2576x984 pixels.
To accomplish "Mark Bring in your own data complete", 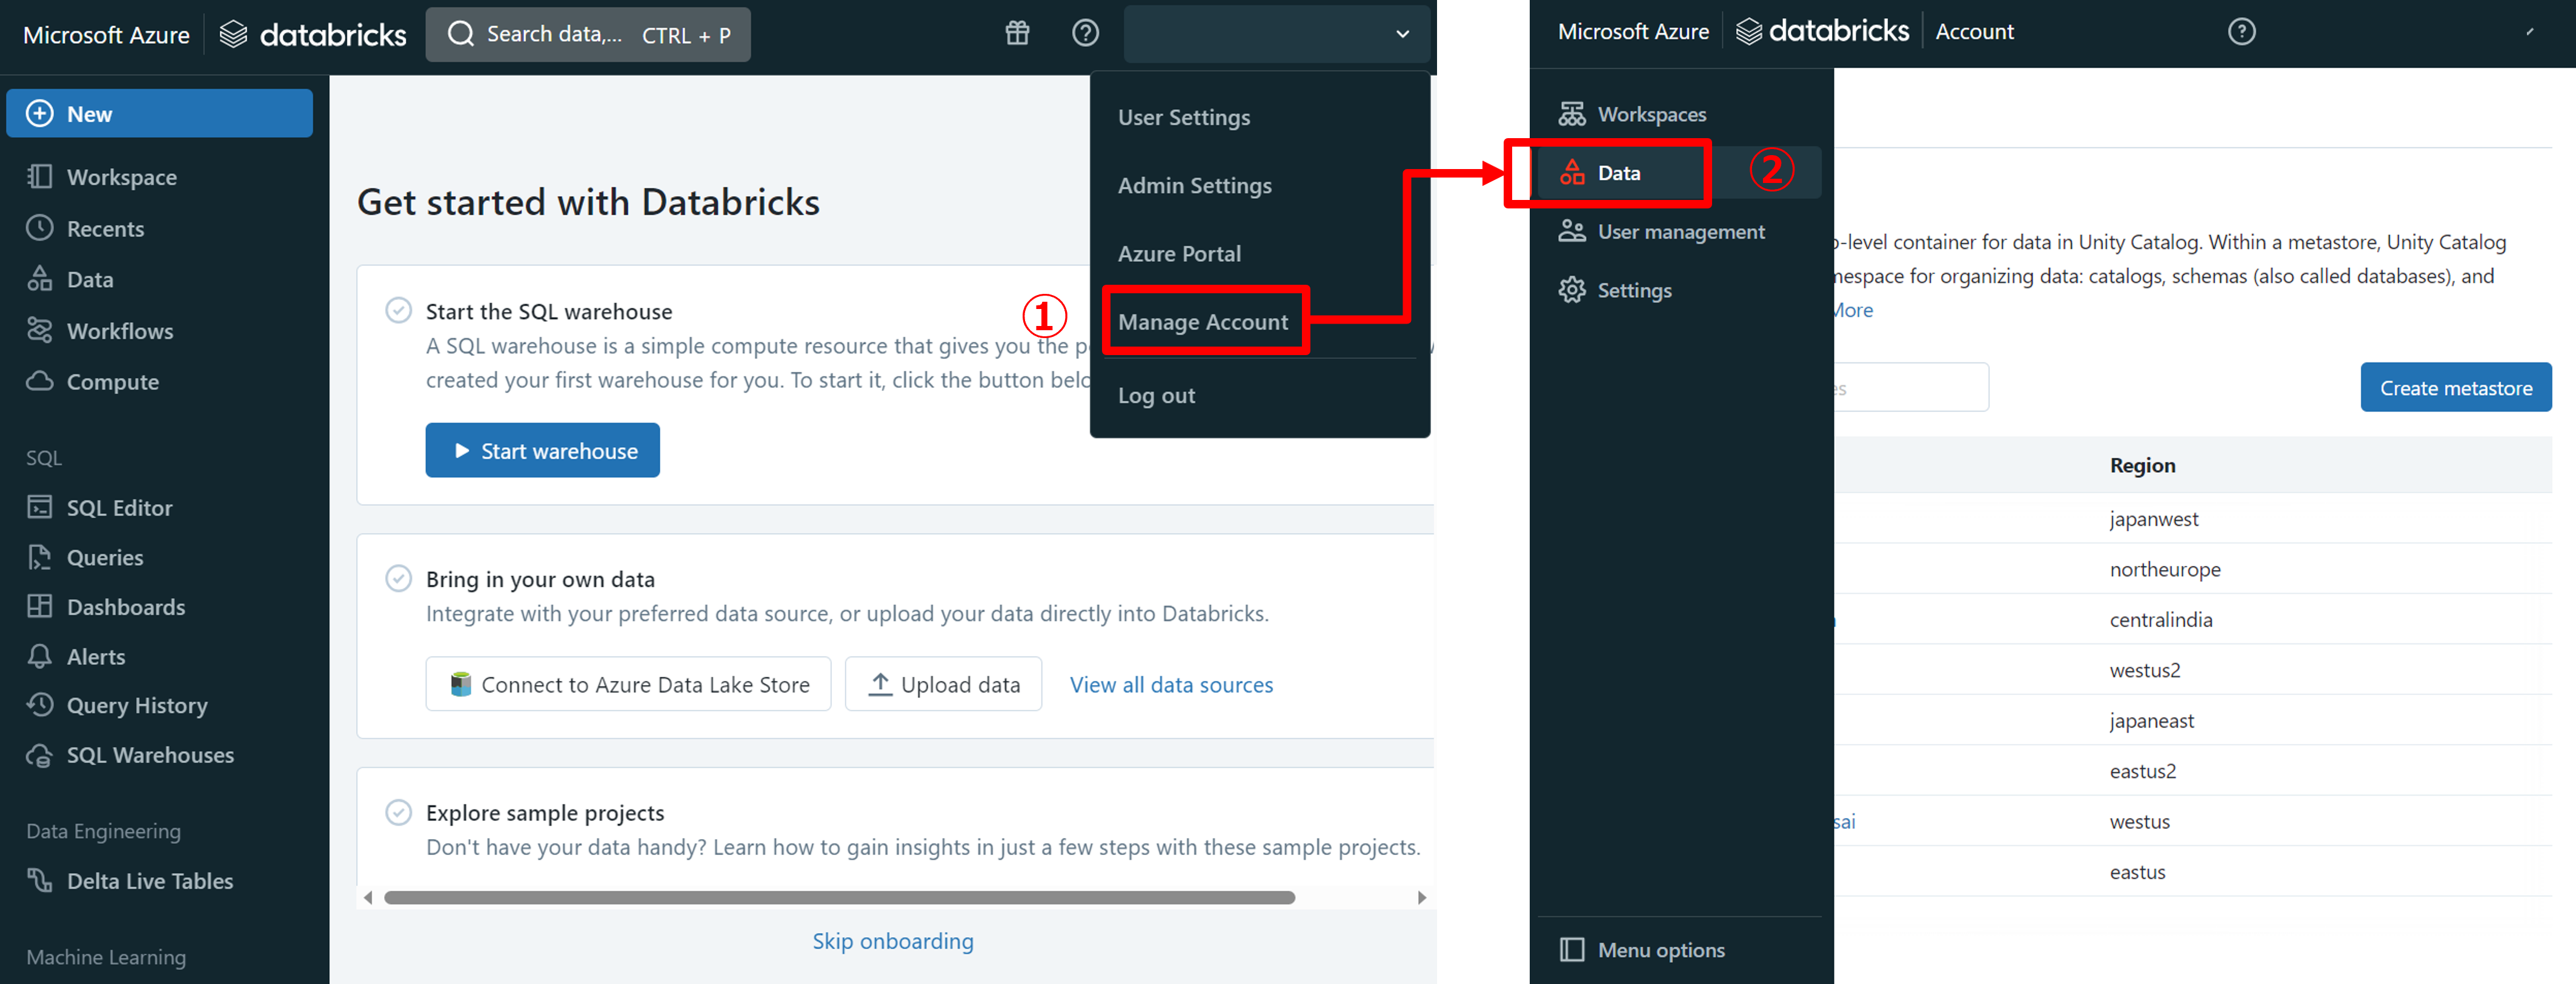I will pyautogui.click(x=398, y=578).
